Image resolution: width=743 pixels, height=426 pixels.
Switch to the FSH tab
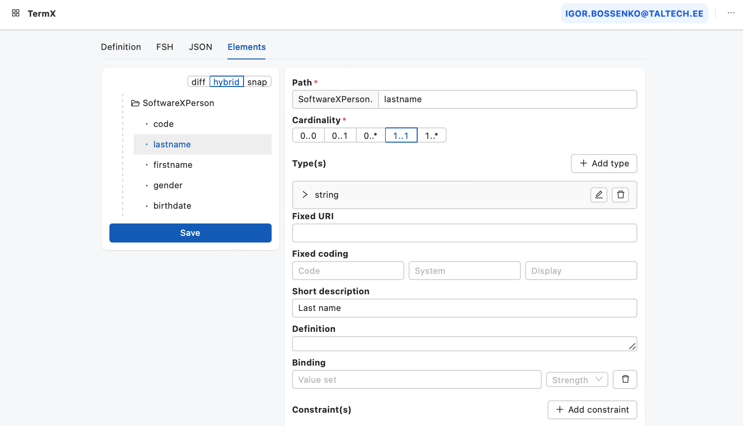[x=165, y=47]
